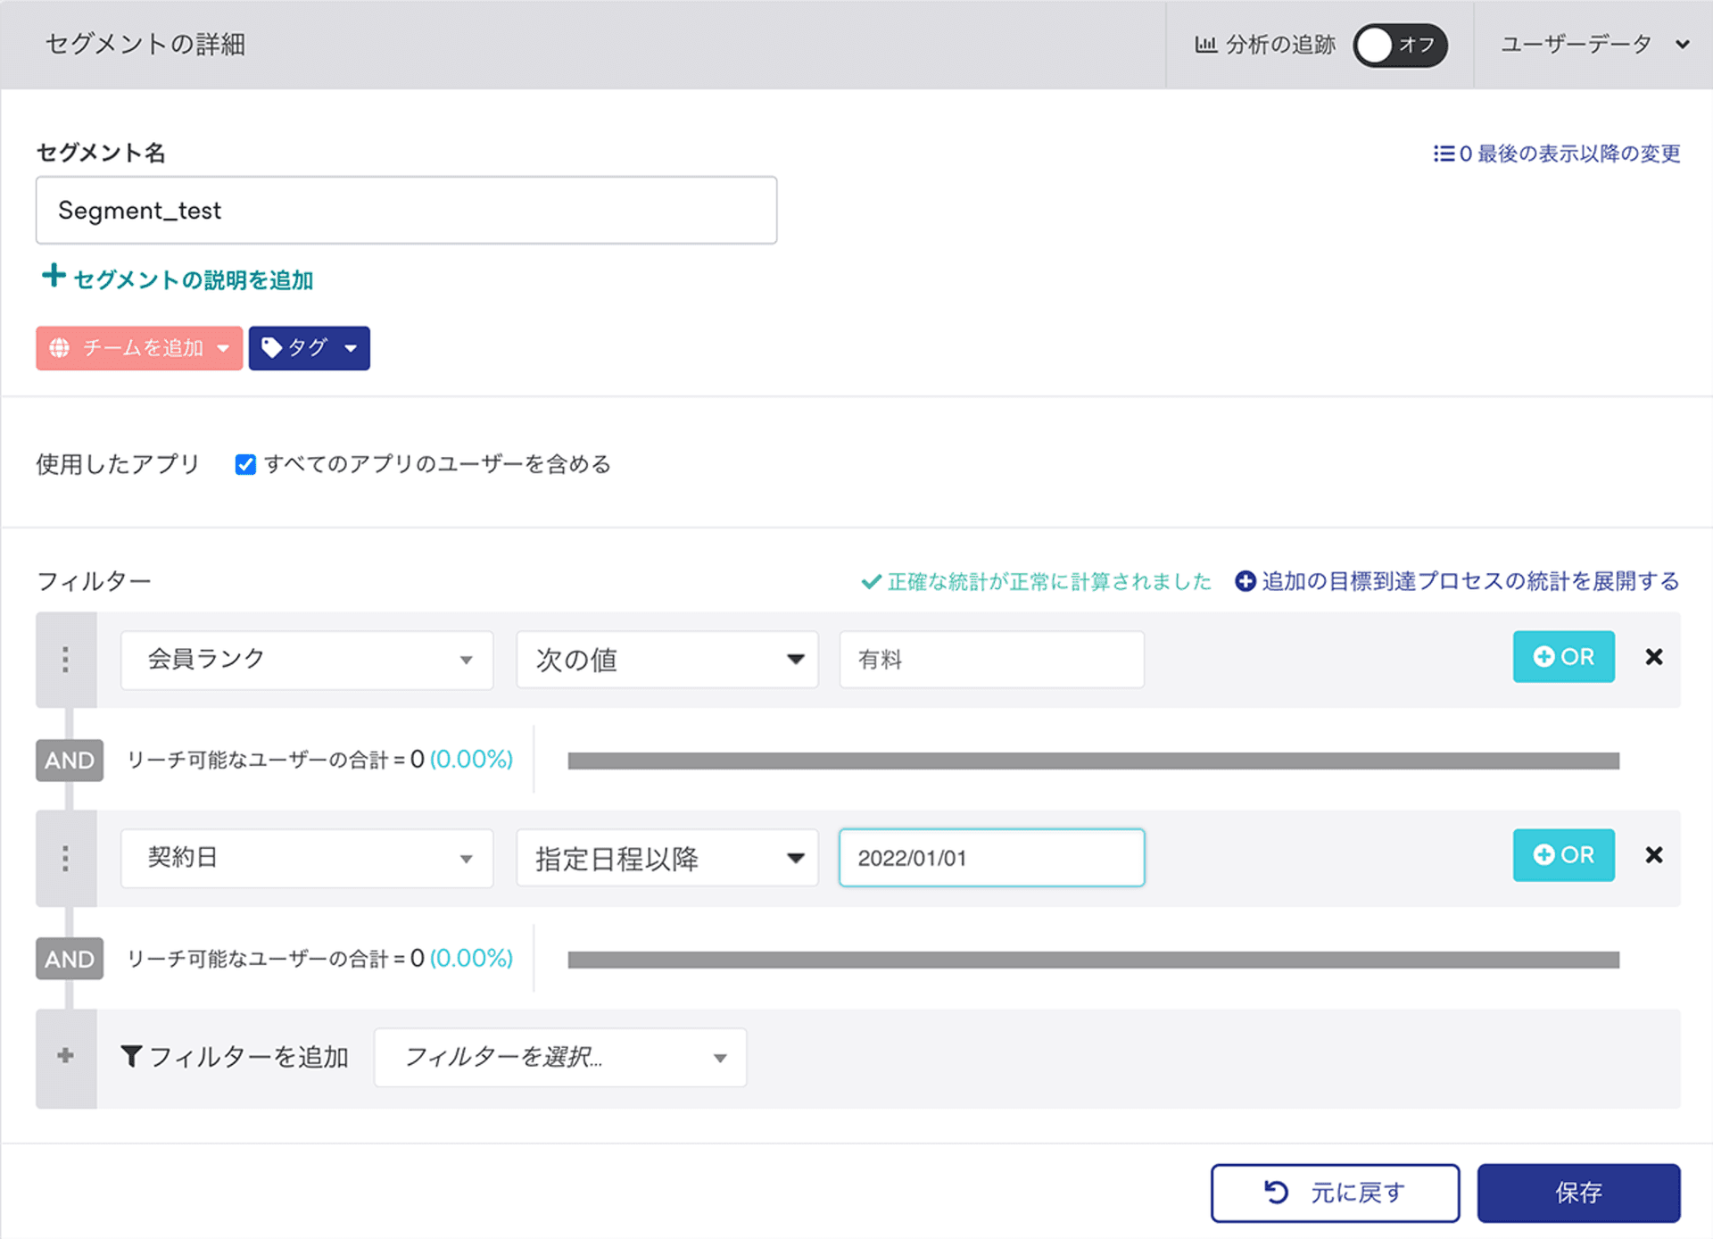1713x1239 pixels.
Task: Click the plus icon beside フィルターを追加
Action: pos(65,1056)
